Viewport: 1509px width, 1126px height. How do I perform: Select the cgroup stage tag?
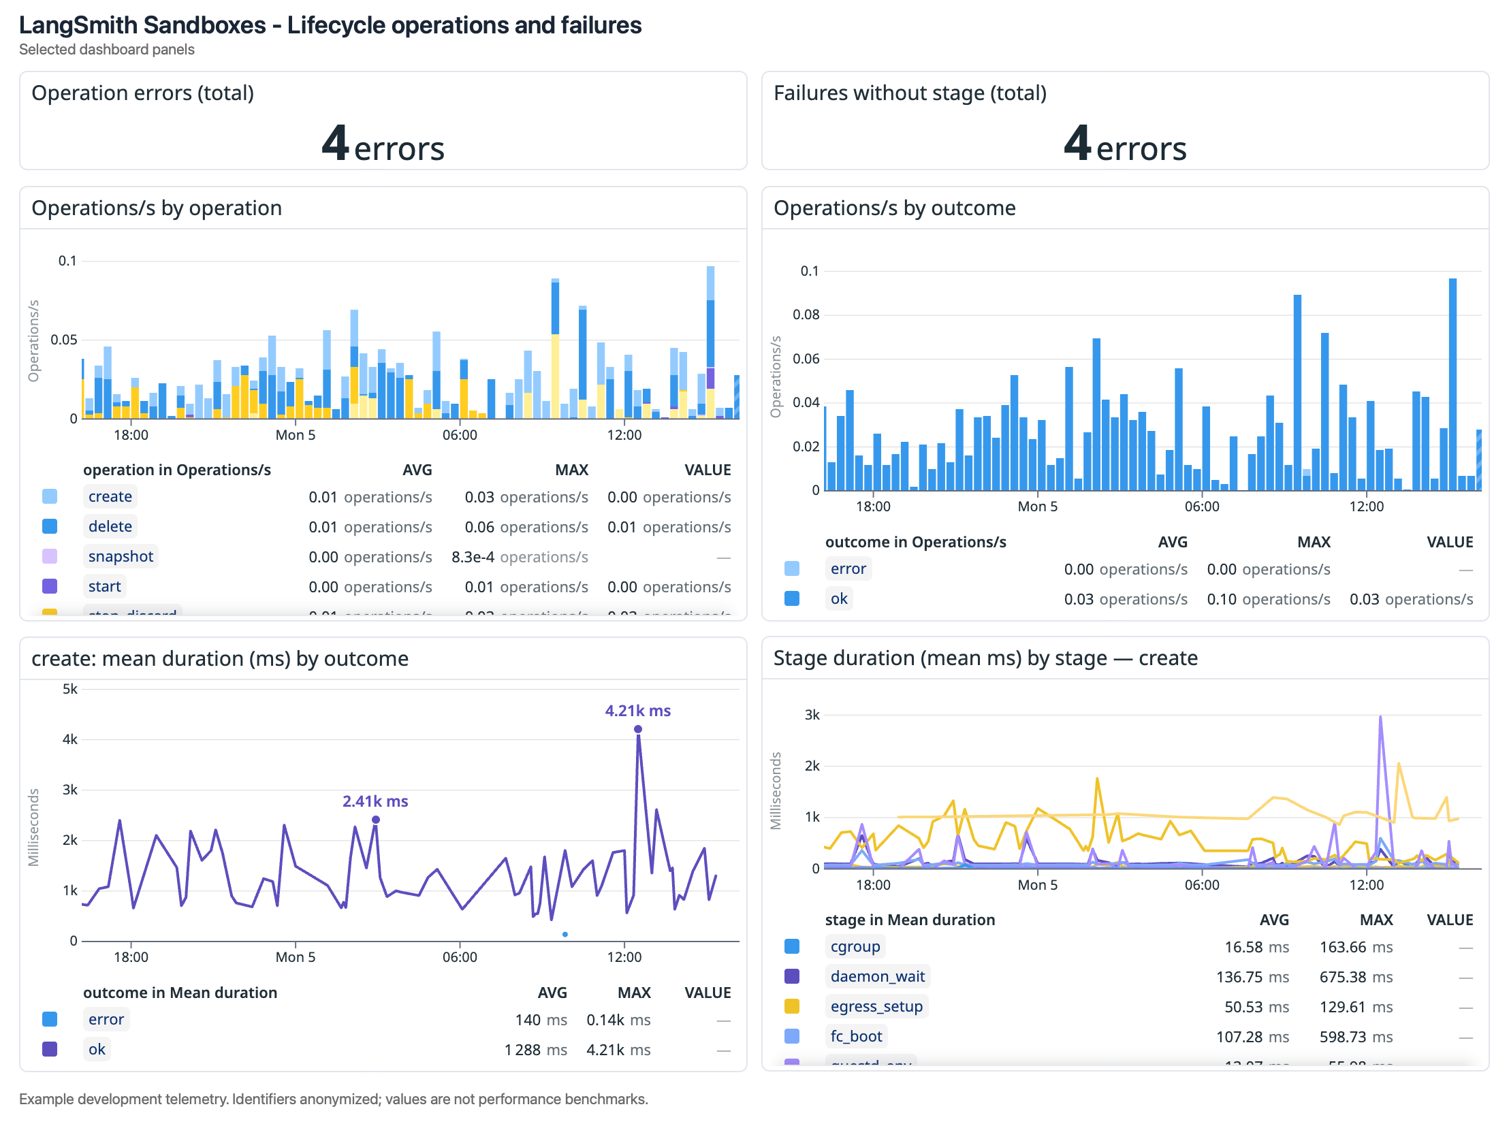click(855, 946)
